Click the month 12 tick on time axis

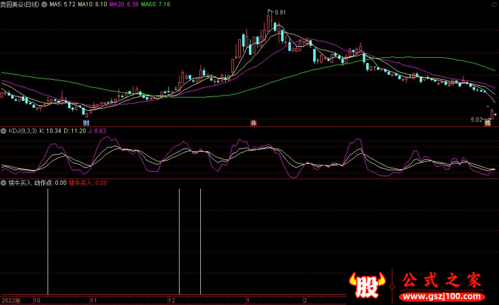pos(171,300)
